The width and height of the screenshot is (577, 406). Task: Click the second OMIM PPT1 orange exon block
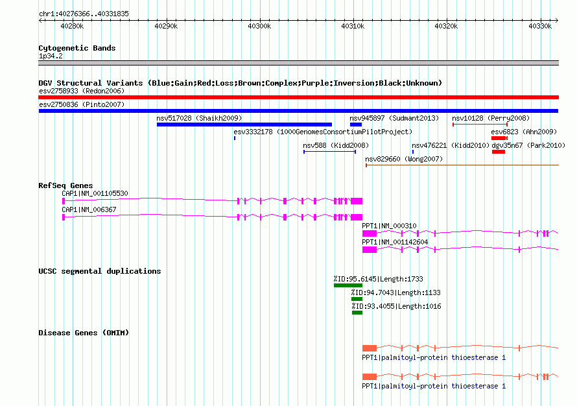click(x=370, y=377)
